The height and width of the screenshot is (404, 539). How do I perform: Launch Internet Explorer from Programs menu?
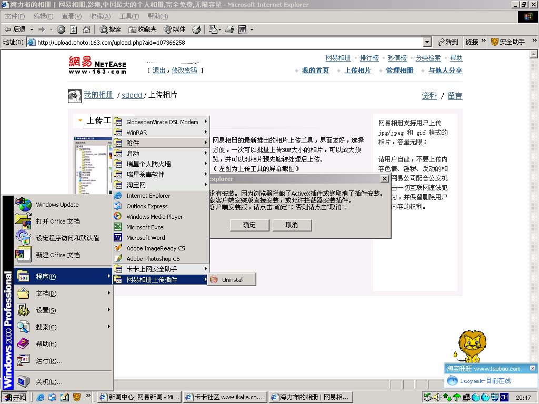point(161,196)
